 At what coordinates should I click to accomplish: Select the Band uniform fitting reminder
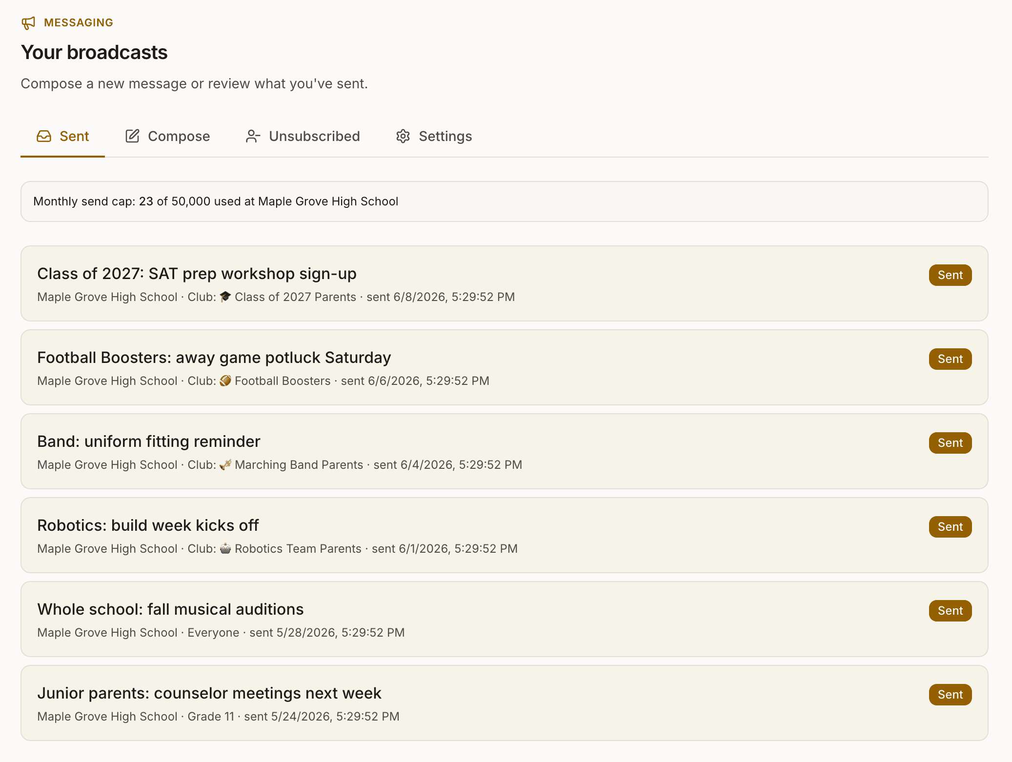(x=505, y=451)
